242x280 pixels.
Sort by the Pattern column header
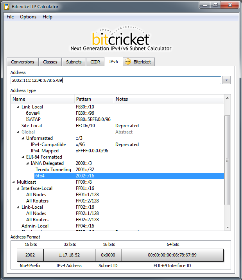(x=94, y=99)
